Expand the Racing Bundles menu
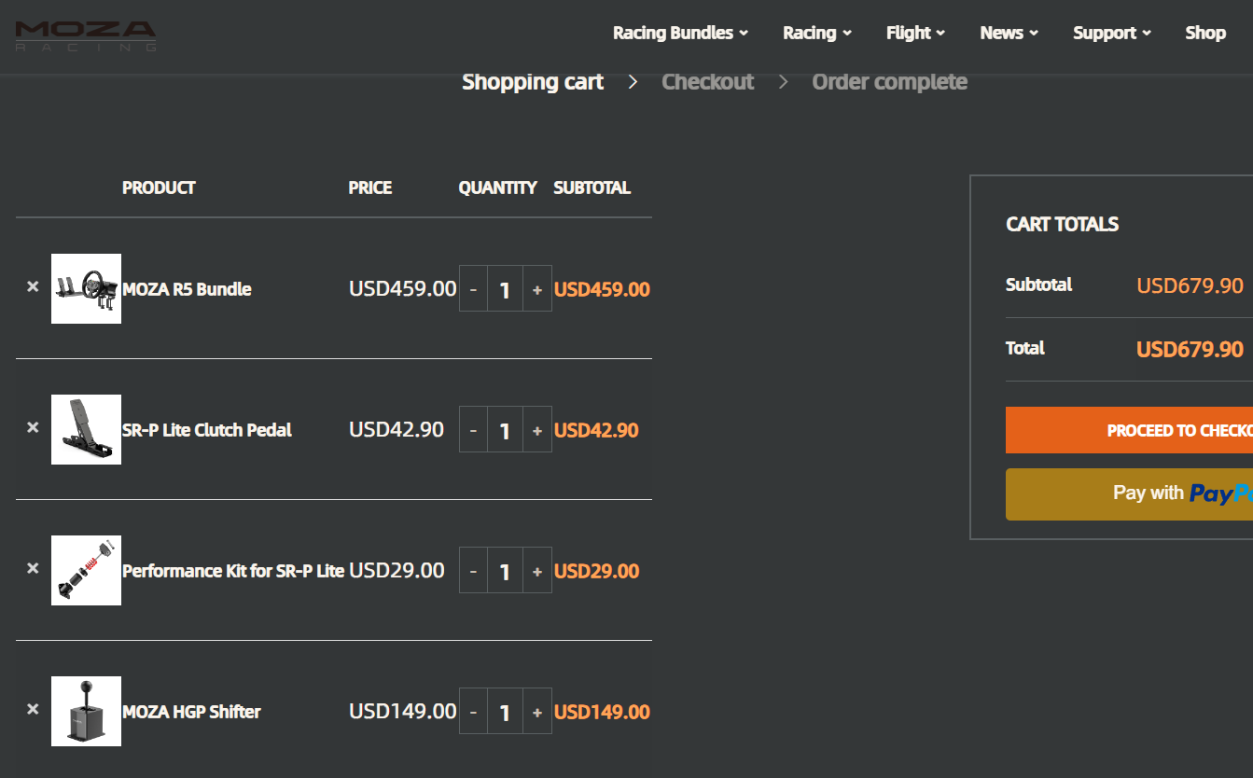The image size is (1253, 778). pos(680,34)
